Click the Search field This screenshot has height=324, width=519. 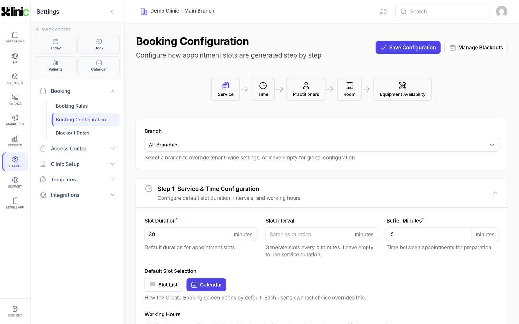pos(443,12)
